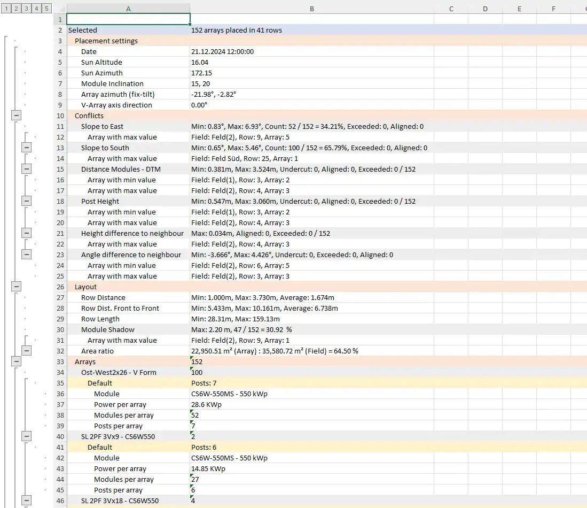The image size is (587, 508).
Task: Collapse the SL 2PF 3Vx9 group
Action: (x=26, y=436)
